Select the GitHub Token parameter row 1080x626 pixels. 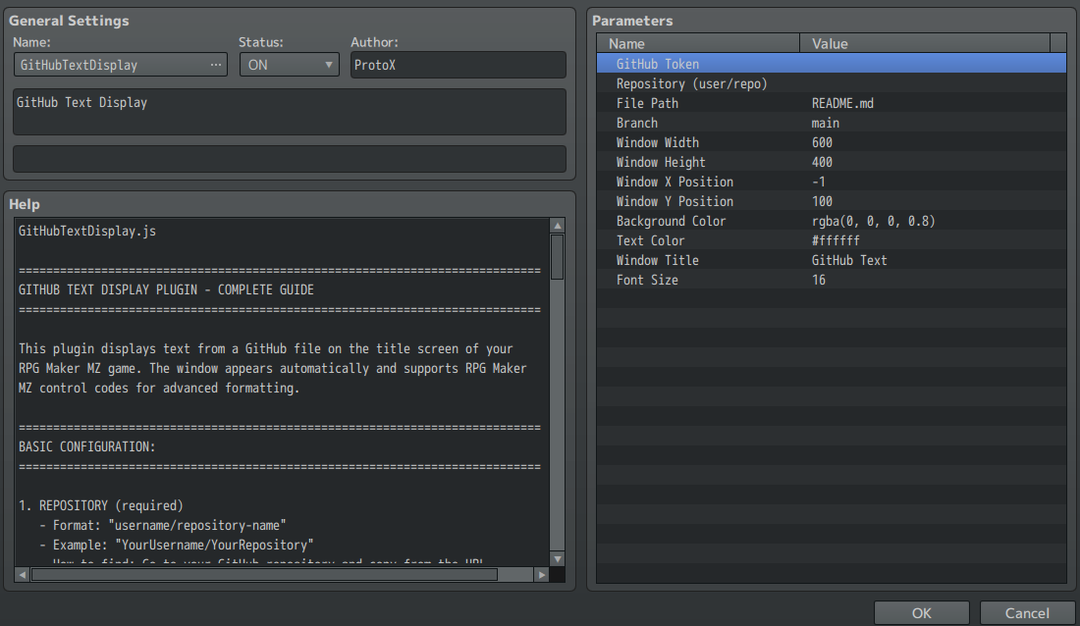(x=832, y=64)
